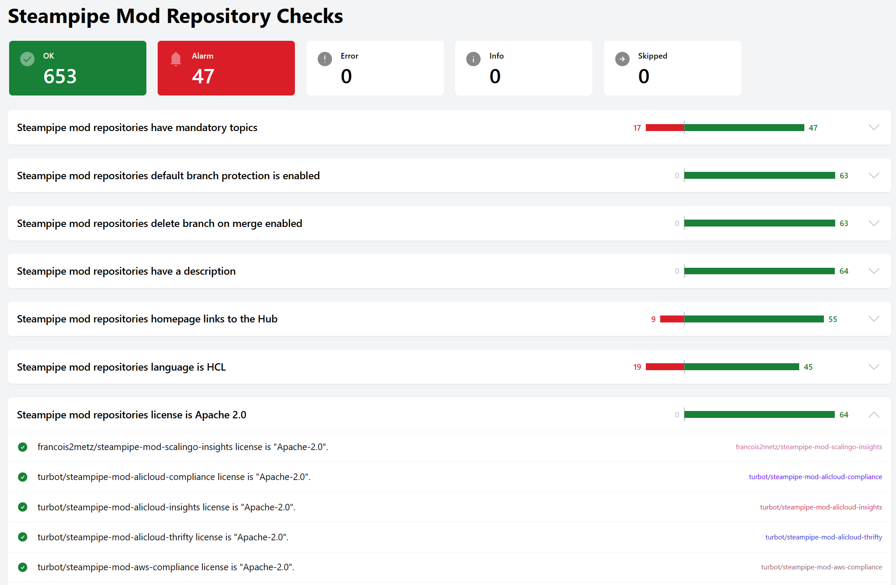Click OK status icon for aws-compliance row
This screenshot has height=585, width=896.
23,567
